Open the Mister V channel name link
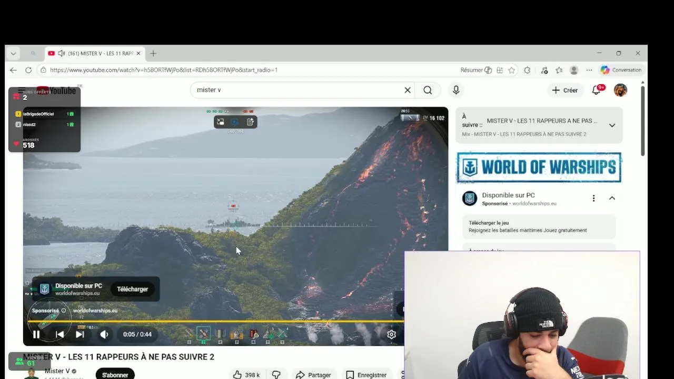 pos(57,371)
